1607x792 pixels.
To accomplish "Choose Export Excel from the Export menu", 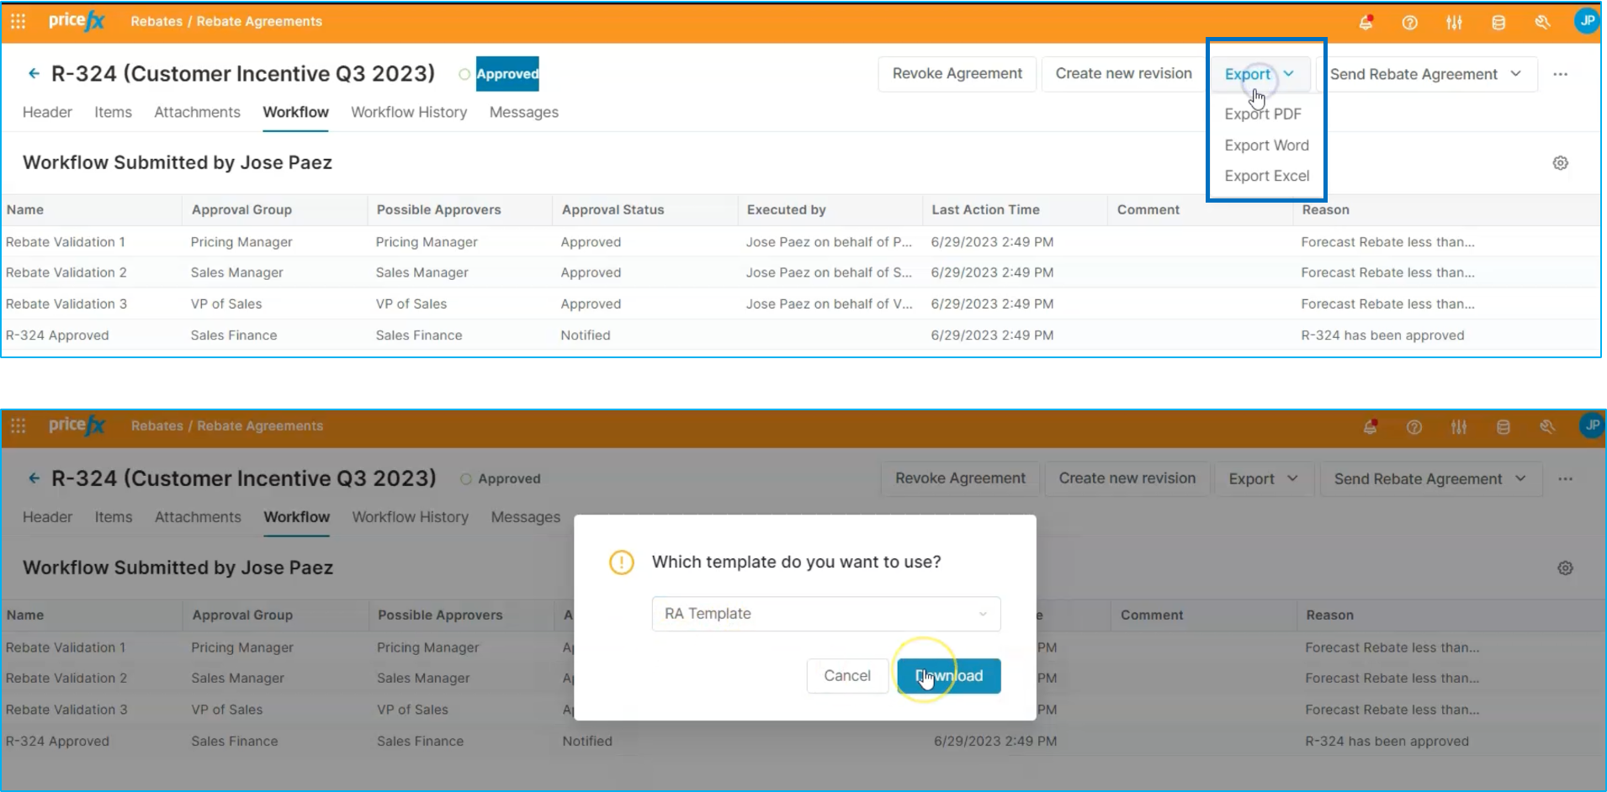I will pyautogui.click(x=1266, y=176).
